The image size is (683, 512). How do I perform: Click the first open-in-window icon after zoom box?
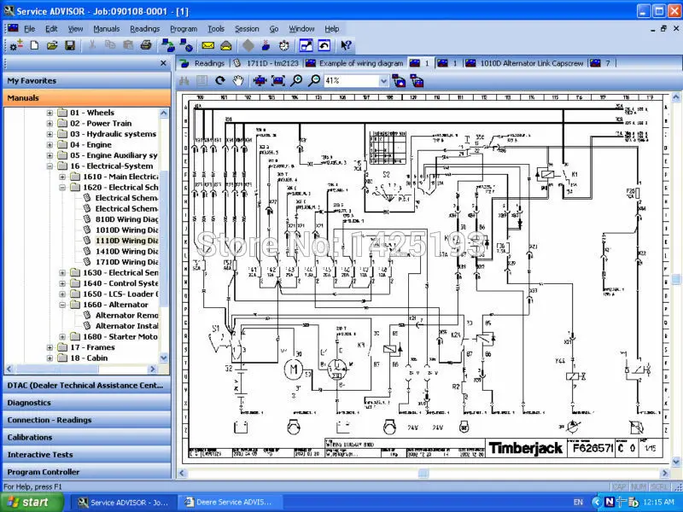click(399, 81)
